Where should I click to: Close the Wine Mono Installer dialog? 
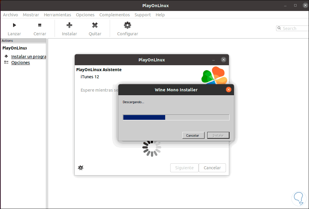(x=229, y=90)
